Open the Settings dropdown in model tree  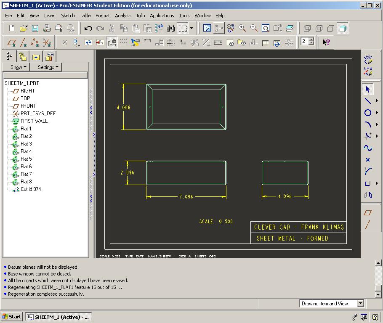[x=49, y=67]
